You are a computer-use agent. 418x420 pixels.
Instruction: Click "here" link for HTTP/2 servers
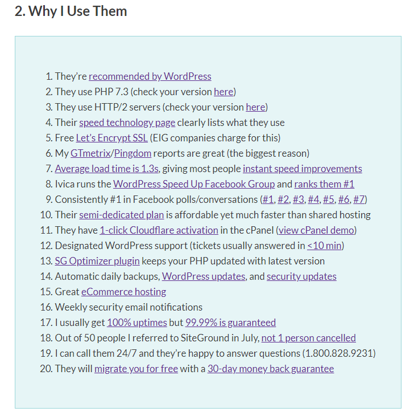(x=255, y=107)
